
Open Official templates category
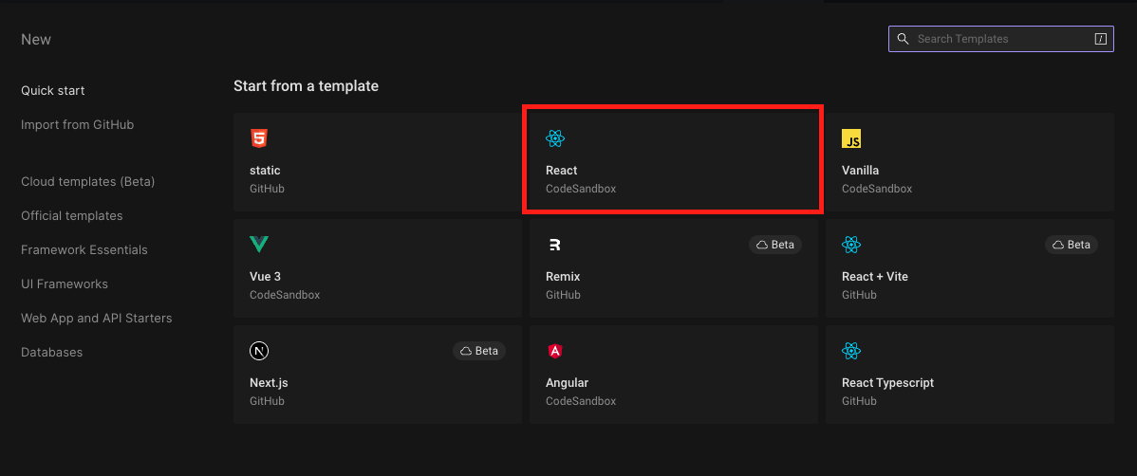72,216
